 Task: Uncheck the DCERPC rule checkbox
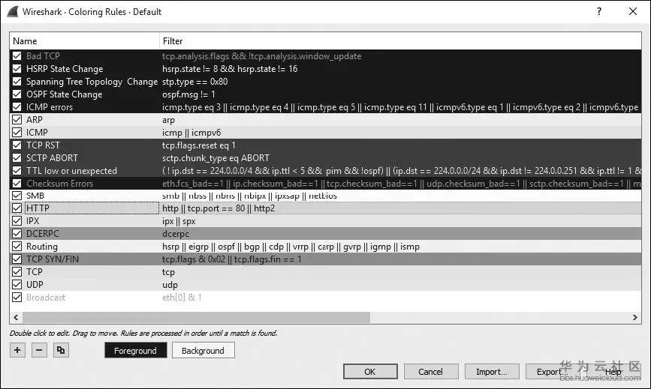click(x=17, y=234)
